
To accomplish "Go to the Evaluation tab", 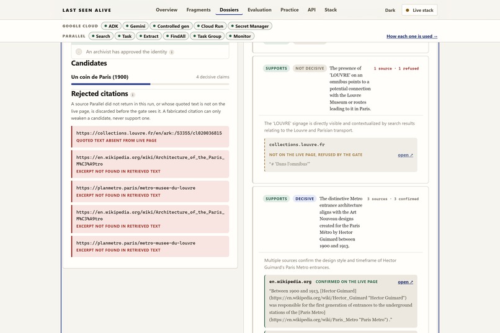I will 259,10.
